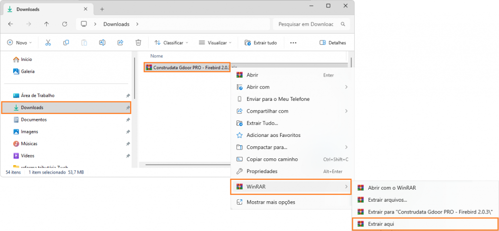Click the pin icon next to Vídeos
The height and width of the screenshot is (231, 499).
pos(128,156)
